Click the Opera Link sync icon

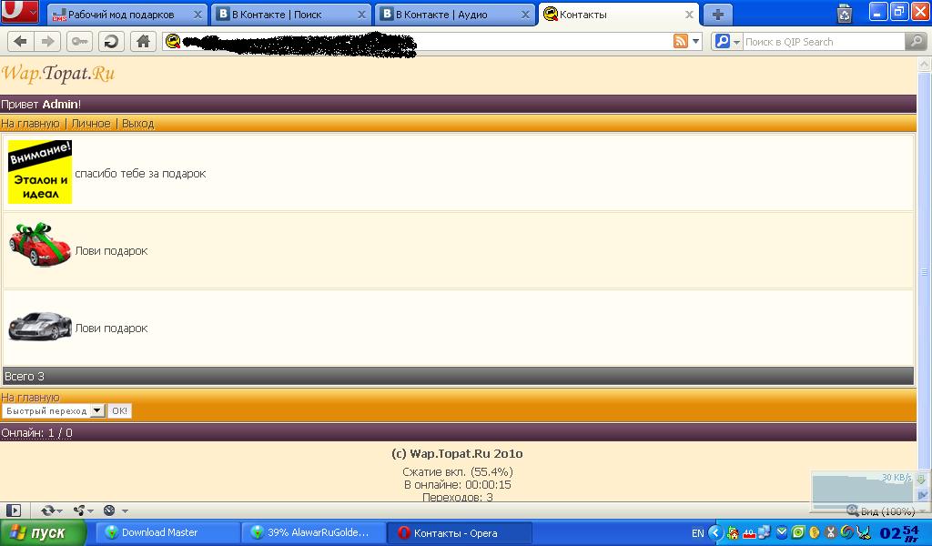[47, 511]
